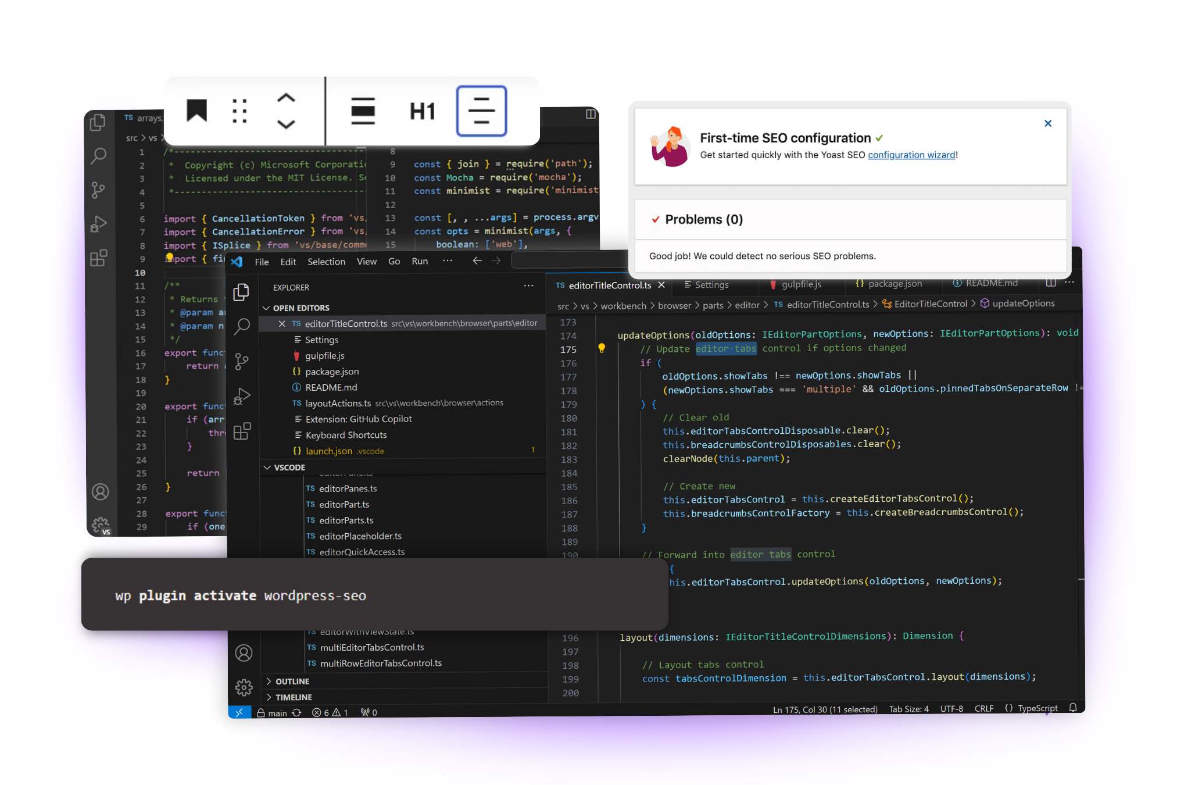Switch to the gulpfile.js tab

800,284
